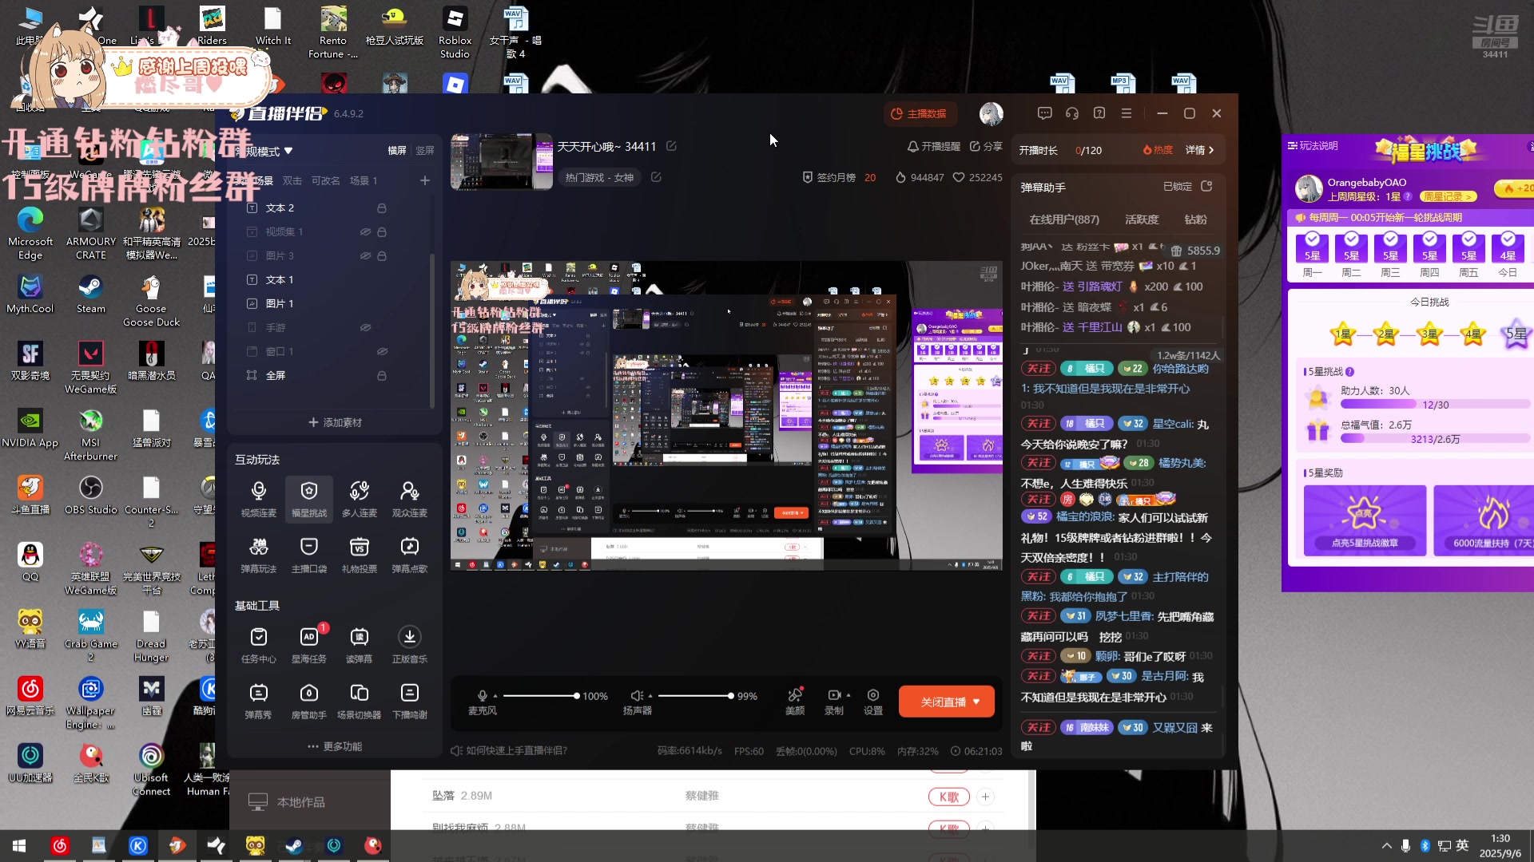Open 读弹幕 danmaku reader tool
Viewport: 1534px width, 862px height.
[359, 645]
